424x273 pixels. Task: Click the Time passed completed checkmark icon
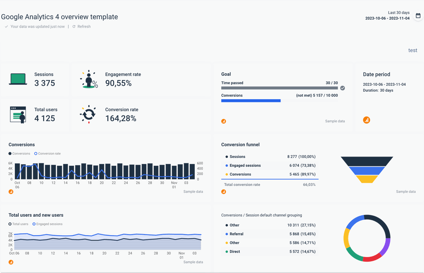[x=342, y=88]
